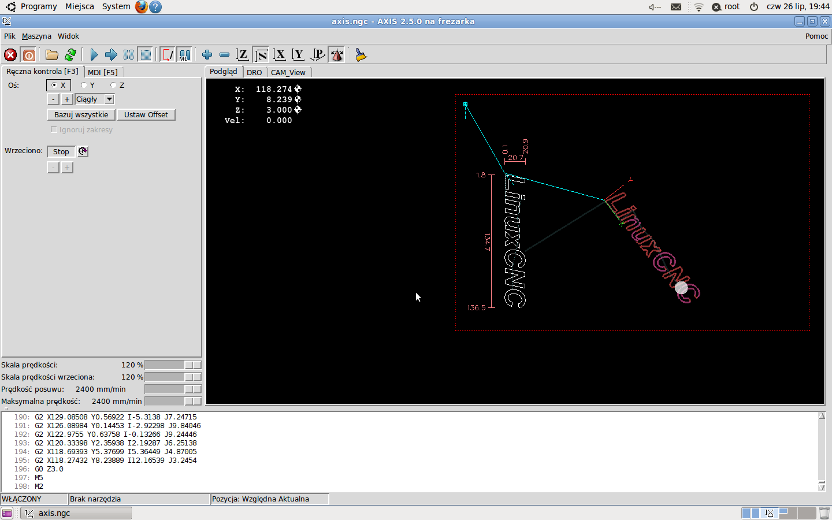Switch to the MDI [F5] tab

tap(103, 72)
